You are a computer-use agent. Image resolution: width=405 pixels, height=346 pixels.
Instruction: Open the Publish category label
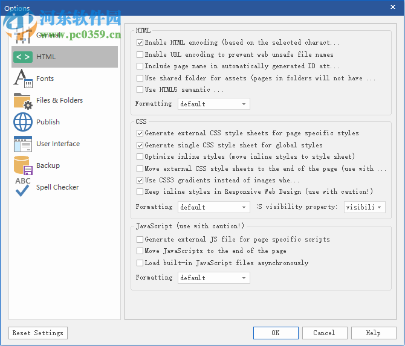pos(48,122)
